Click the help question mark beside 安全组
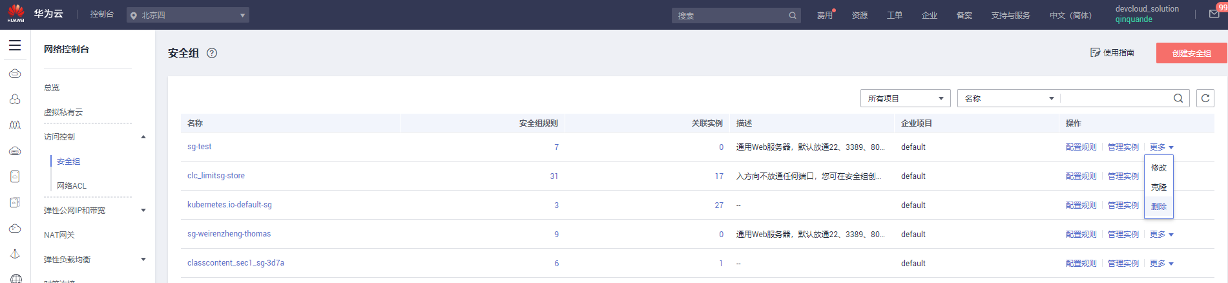Image resolution: width=1228 pixels, height=283 pixels. [x=212, y=53]
